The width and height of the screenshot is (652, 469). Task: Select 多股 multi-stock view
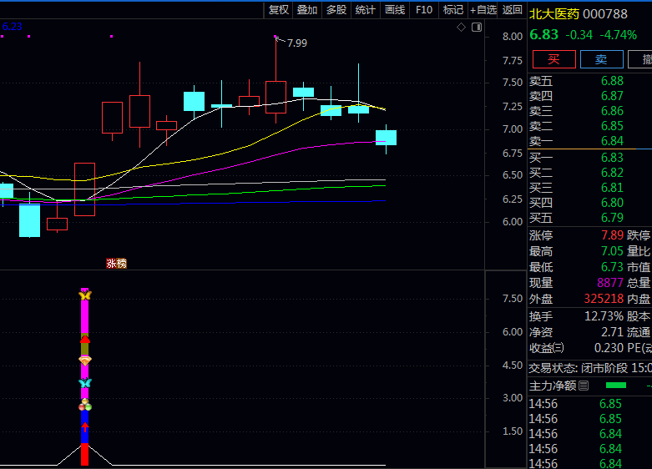coord(336,10)
